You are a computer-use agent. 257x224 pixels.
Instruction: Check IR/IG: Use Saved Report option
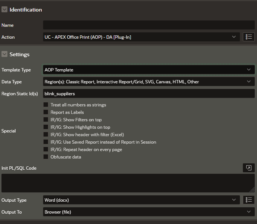point(46,142)
